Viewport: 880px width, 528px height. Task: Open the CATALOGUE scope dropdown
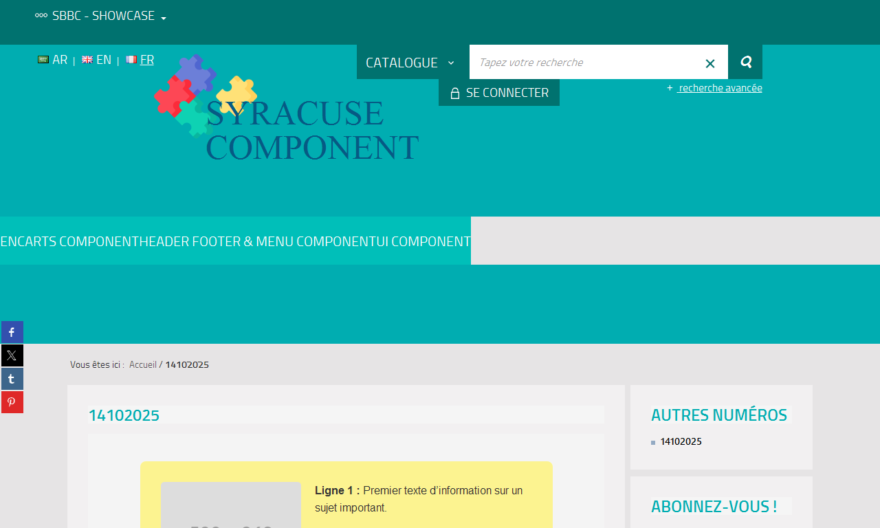pos(410,63)
